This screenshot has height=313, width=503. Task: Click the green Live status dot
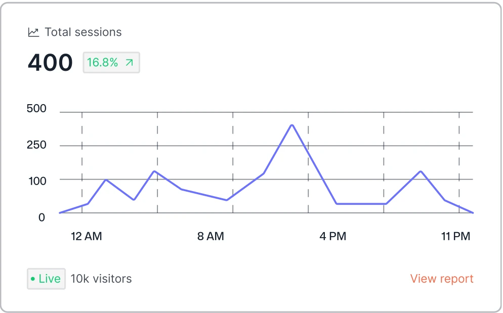coord(33,279)
